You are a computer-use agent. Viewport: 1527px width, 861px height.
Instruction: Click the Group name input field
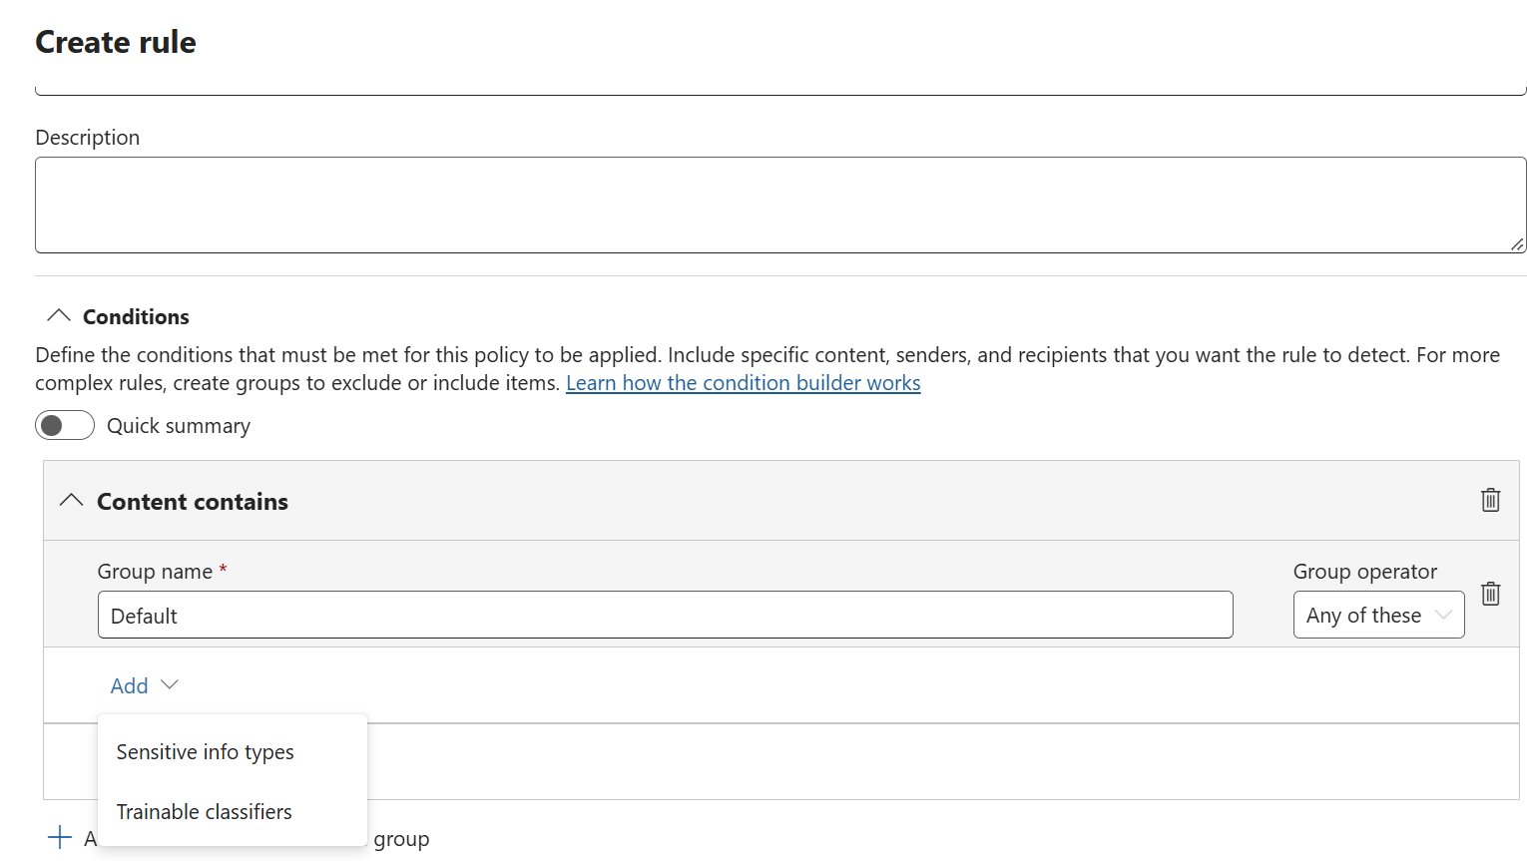click(665, 615)
